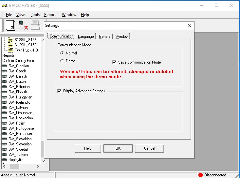Screen dimensions: 240x178
Task: Click the display file icon beside 3W_Danish
Action: pyautogui.click(x=4, y=76)
